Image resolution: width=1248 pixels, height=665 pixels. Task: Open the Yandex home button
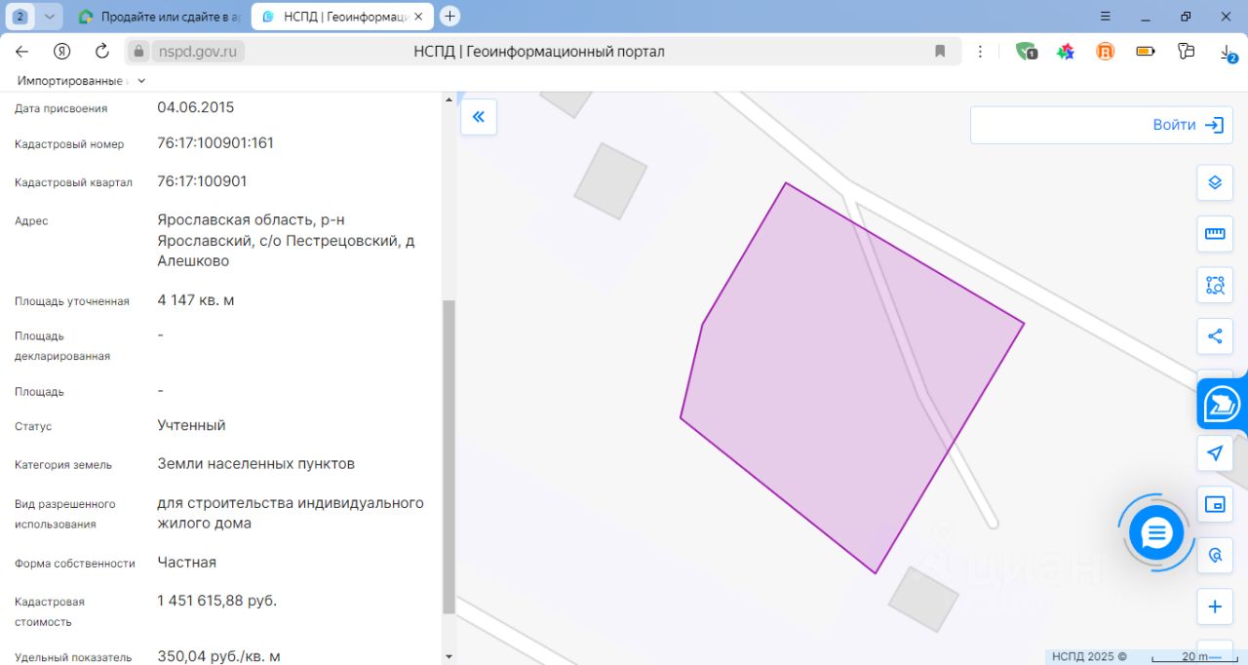[x=62, y=52]
